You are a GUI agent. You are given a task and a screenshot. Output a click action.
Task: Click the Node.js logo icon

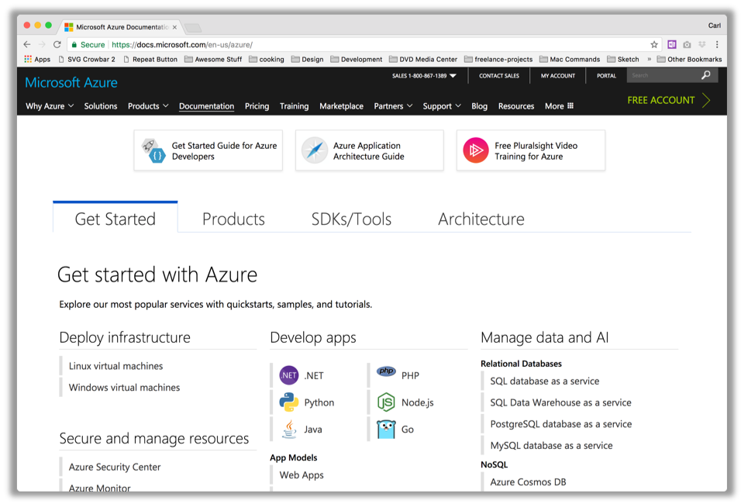tap(386, 402)
